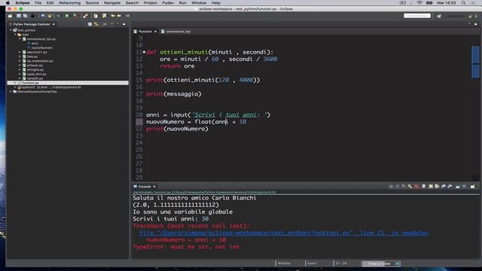Expand stringhe.py tree node

coord(20,70)
